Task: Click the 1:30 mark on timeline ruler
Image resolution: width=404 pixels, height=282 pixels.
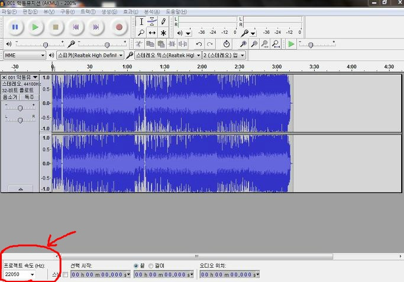Action: tap(164, 67)
